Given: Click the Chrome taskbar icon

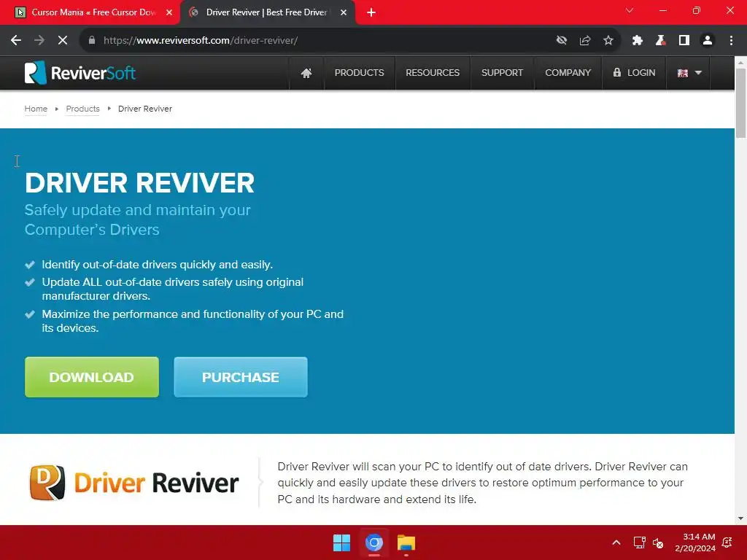Looking at the screenshot, I should click(x=374, y=542).
